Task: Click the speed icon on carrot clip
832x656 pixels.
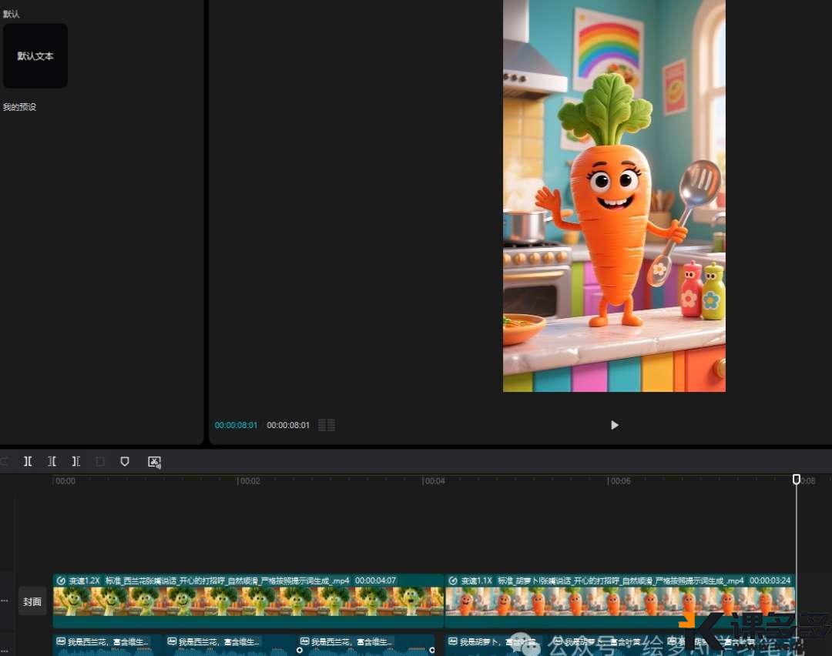Action: (453, 581)
